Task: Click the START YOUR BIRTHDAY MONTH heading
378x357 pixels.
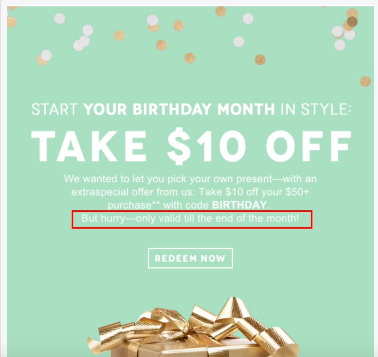Action: [191, 110]
